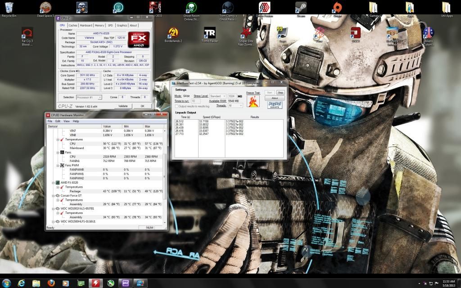Click the Sensor column header in HWMonitor
This screenshot has width=461, height=288.
point(74,126)
